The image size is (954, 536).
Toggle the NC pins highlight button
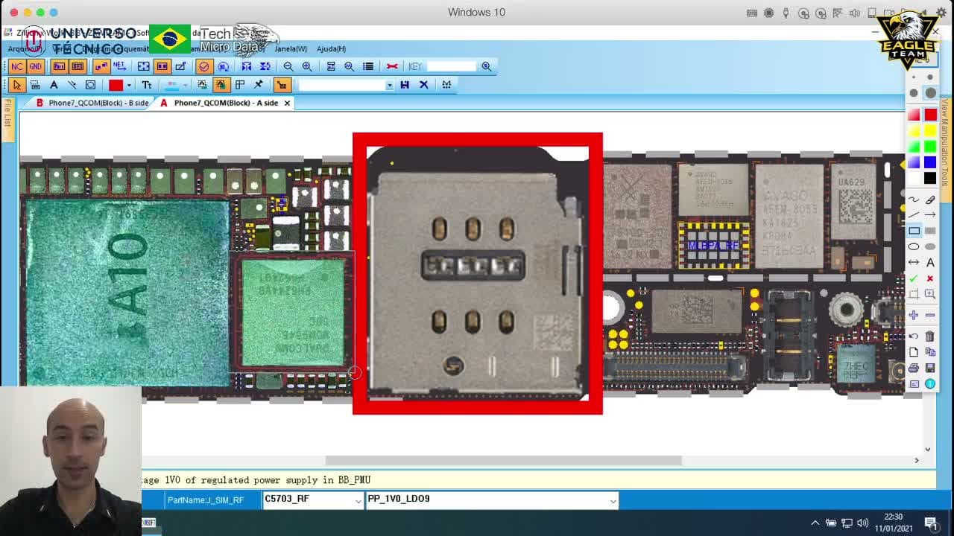[16, 66]
